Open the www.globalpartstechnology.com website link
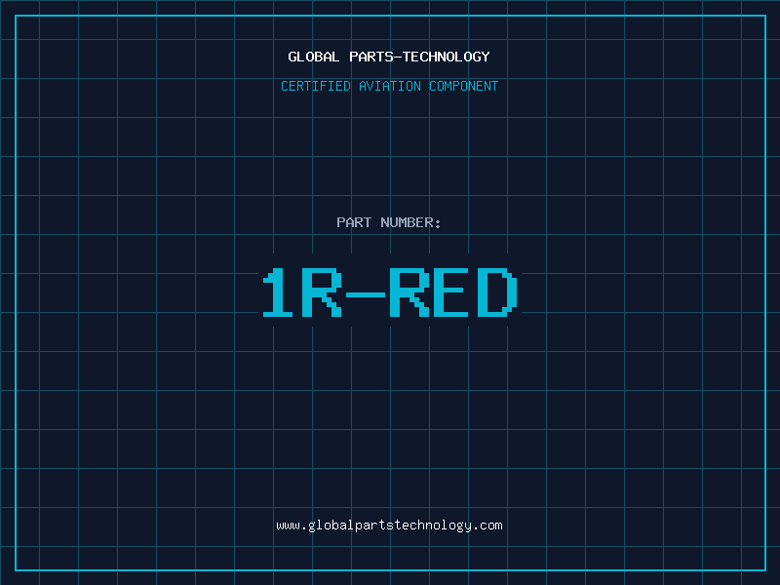Screen dimensions: 780x585 point(389,526)
